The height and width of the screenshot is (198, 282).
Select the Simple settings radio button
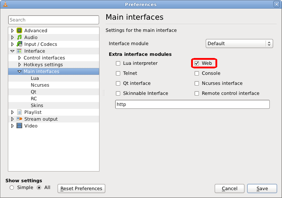click(12, 188)
